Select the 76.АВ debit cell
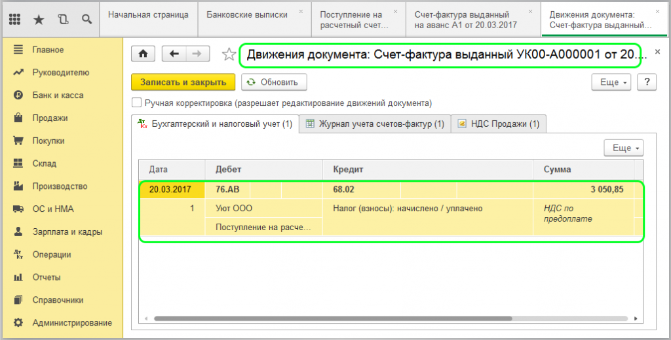This screenshot has height=340, width=671. coord(227,190)
